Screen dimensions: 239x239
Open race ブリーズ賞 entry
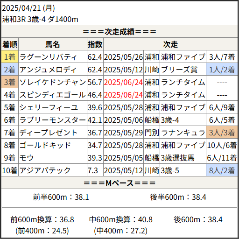coord(179,70)
